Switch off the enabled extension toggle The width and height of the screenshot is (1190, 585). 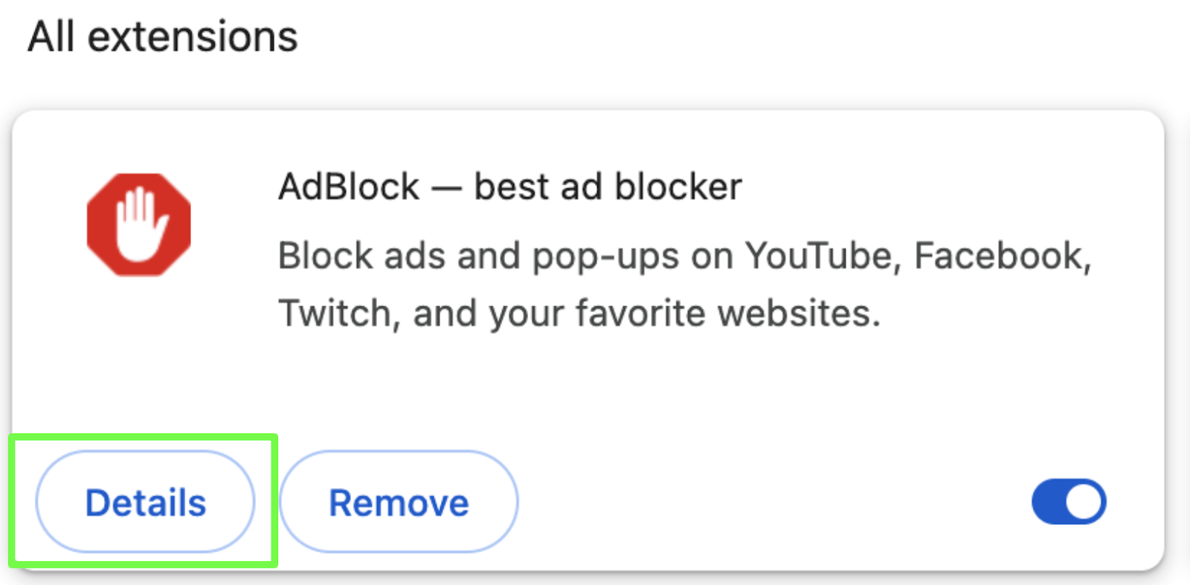1069,502
